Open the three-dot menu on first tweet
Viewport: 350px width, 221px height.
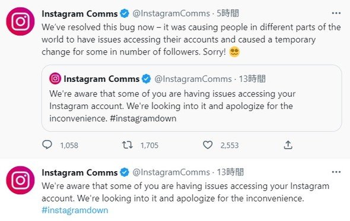pyautogui.click(x=336, y=13)
